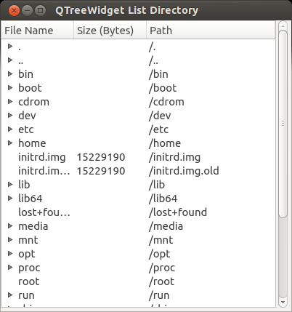The height and width of the screenshot is (312, 292).
Task: Expand the bin folder
Action: point(10,73)
